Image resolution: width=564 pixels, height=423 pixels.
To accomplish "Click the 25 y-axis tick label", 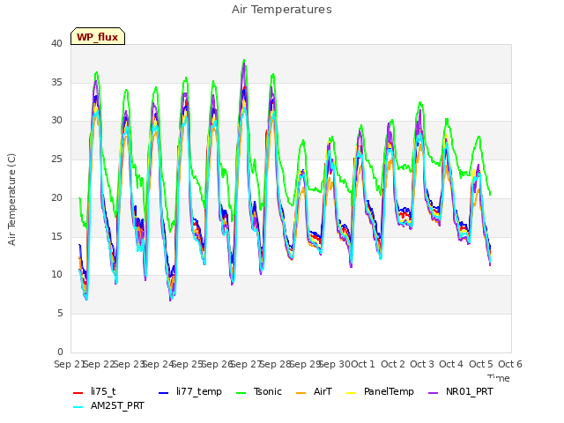I will click(x=56, y=159).
